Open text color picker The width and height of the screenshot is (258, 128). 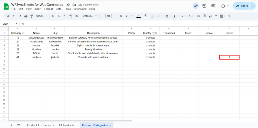point(138,16)
